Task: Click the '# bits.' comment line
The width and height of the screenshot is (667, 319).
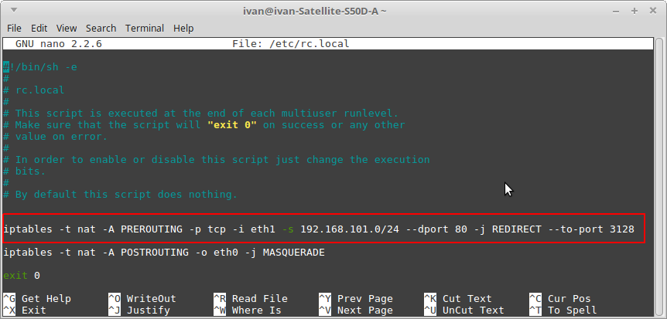Action: [25, 171]
